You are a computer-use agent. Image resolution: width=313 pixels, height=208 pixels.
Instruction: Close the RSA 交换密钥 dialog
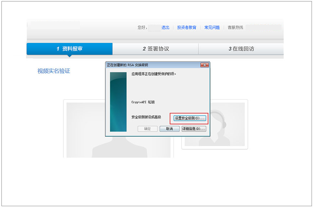pos(204,65)
